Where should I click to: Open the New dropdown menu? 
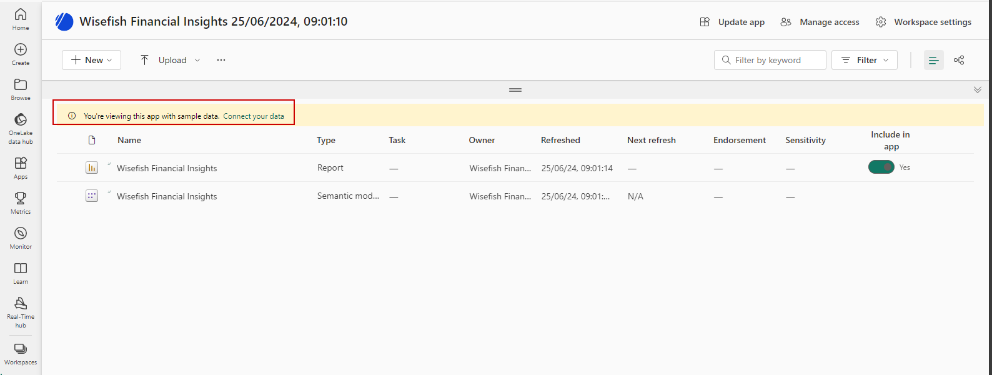click(91, 60)
